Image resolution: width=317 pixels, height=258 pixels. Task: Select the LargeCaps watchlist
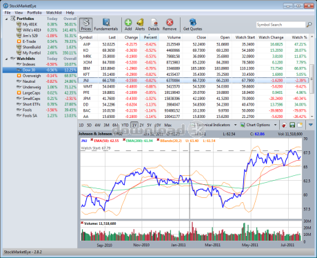tap(31, 93)
